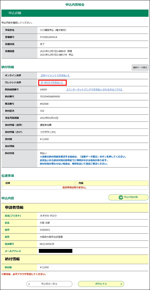150x290 pixels.
Task: Open the SBペイメントでお支払い link
Action: point(55,76)
